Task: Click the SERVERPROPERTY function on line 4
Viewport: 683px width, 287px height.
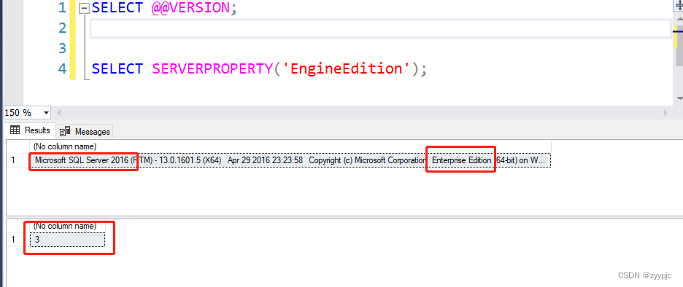Action: (x=212, y=68)
